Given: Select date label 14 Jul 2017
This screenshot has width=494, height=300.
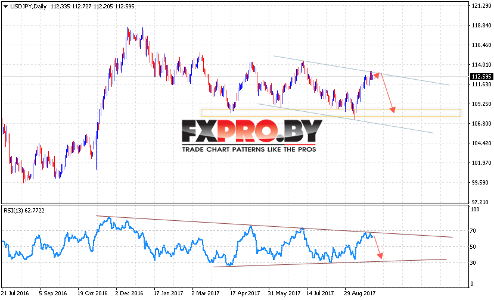Looking at the screenshot, I should click(320, 293).
